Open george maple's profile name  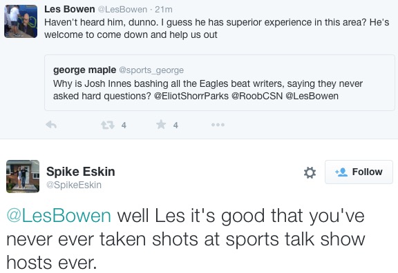84,70
